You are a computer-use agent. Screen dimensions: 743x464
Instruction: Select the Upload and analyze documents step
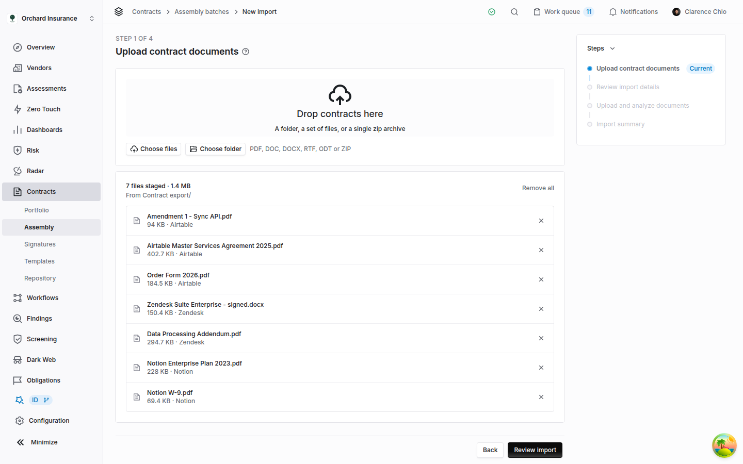click(x=643, y=106)
